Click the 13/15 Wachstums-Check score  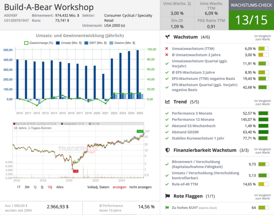pos(251,20)
